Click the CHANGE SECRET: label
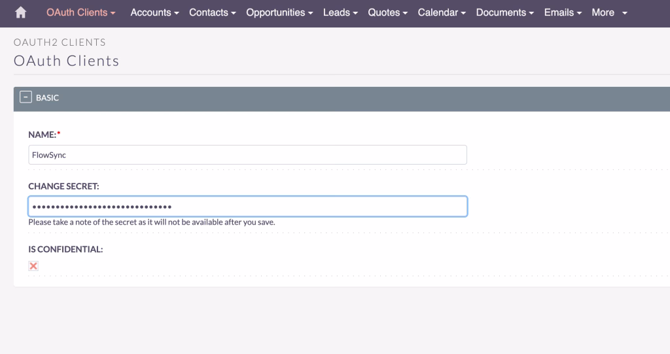 (x=63, y=186)
